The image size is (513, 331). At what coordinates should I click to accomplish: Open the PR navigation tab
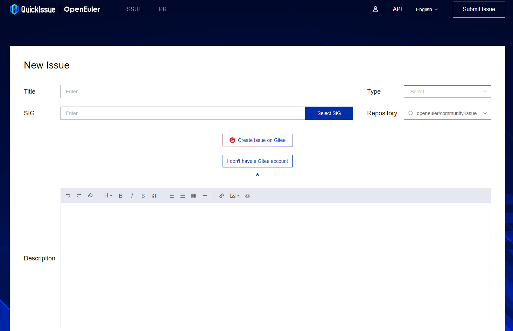[163, 9]
